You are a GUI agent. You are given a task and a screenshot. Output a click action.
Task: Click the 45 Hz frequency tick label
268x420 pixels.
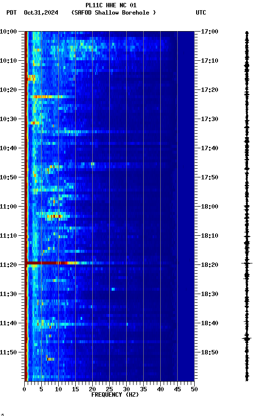[177, 389]
